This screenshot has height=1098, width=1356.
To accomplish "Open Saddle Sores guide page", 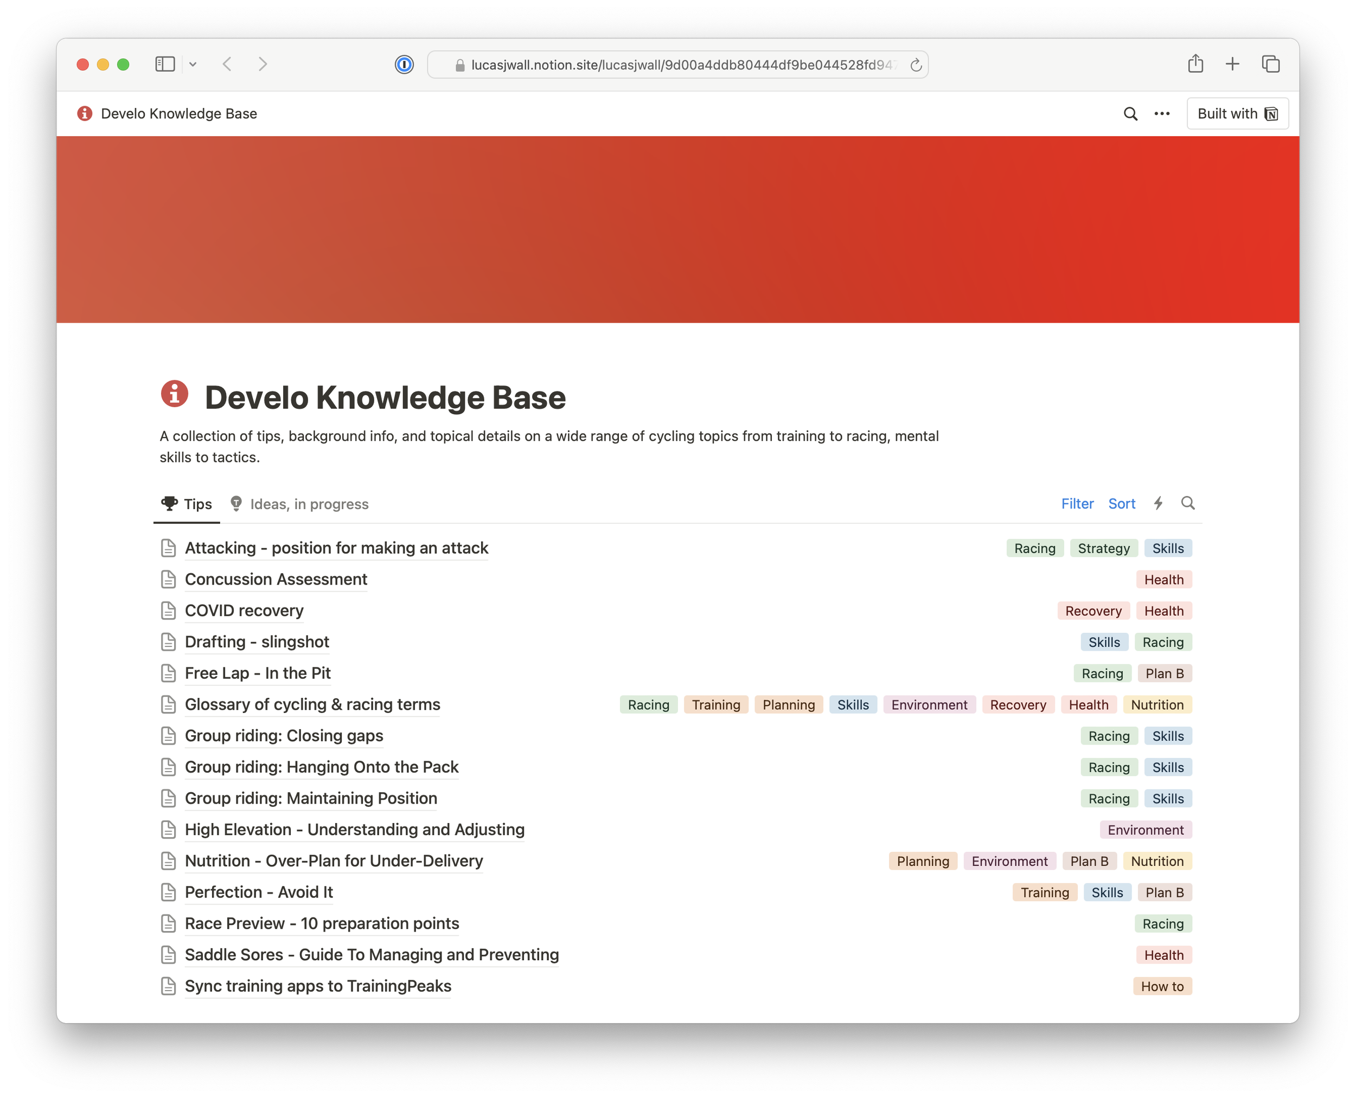I will click(x=372, y=956).
